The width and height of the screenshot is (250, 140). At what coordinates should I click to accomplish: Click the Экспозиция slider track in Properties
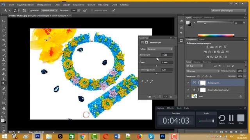coord(156,58)
